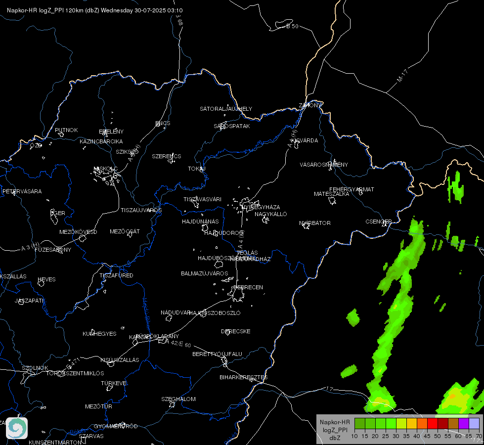Click the FUZESABONY label
The width and height of the screenshot is (484, 445).
[53, 250]
